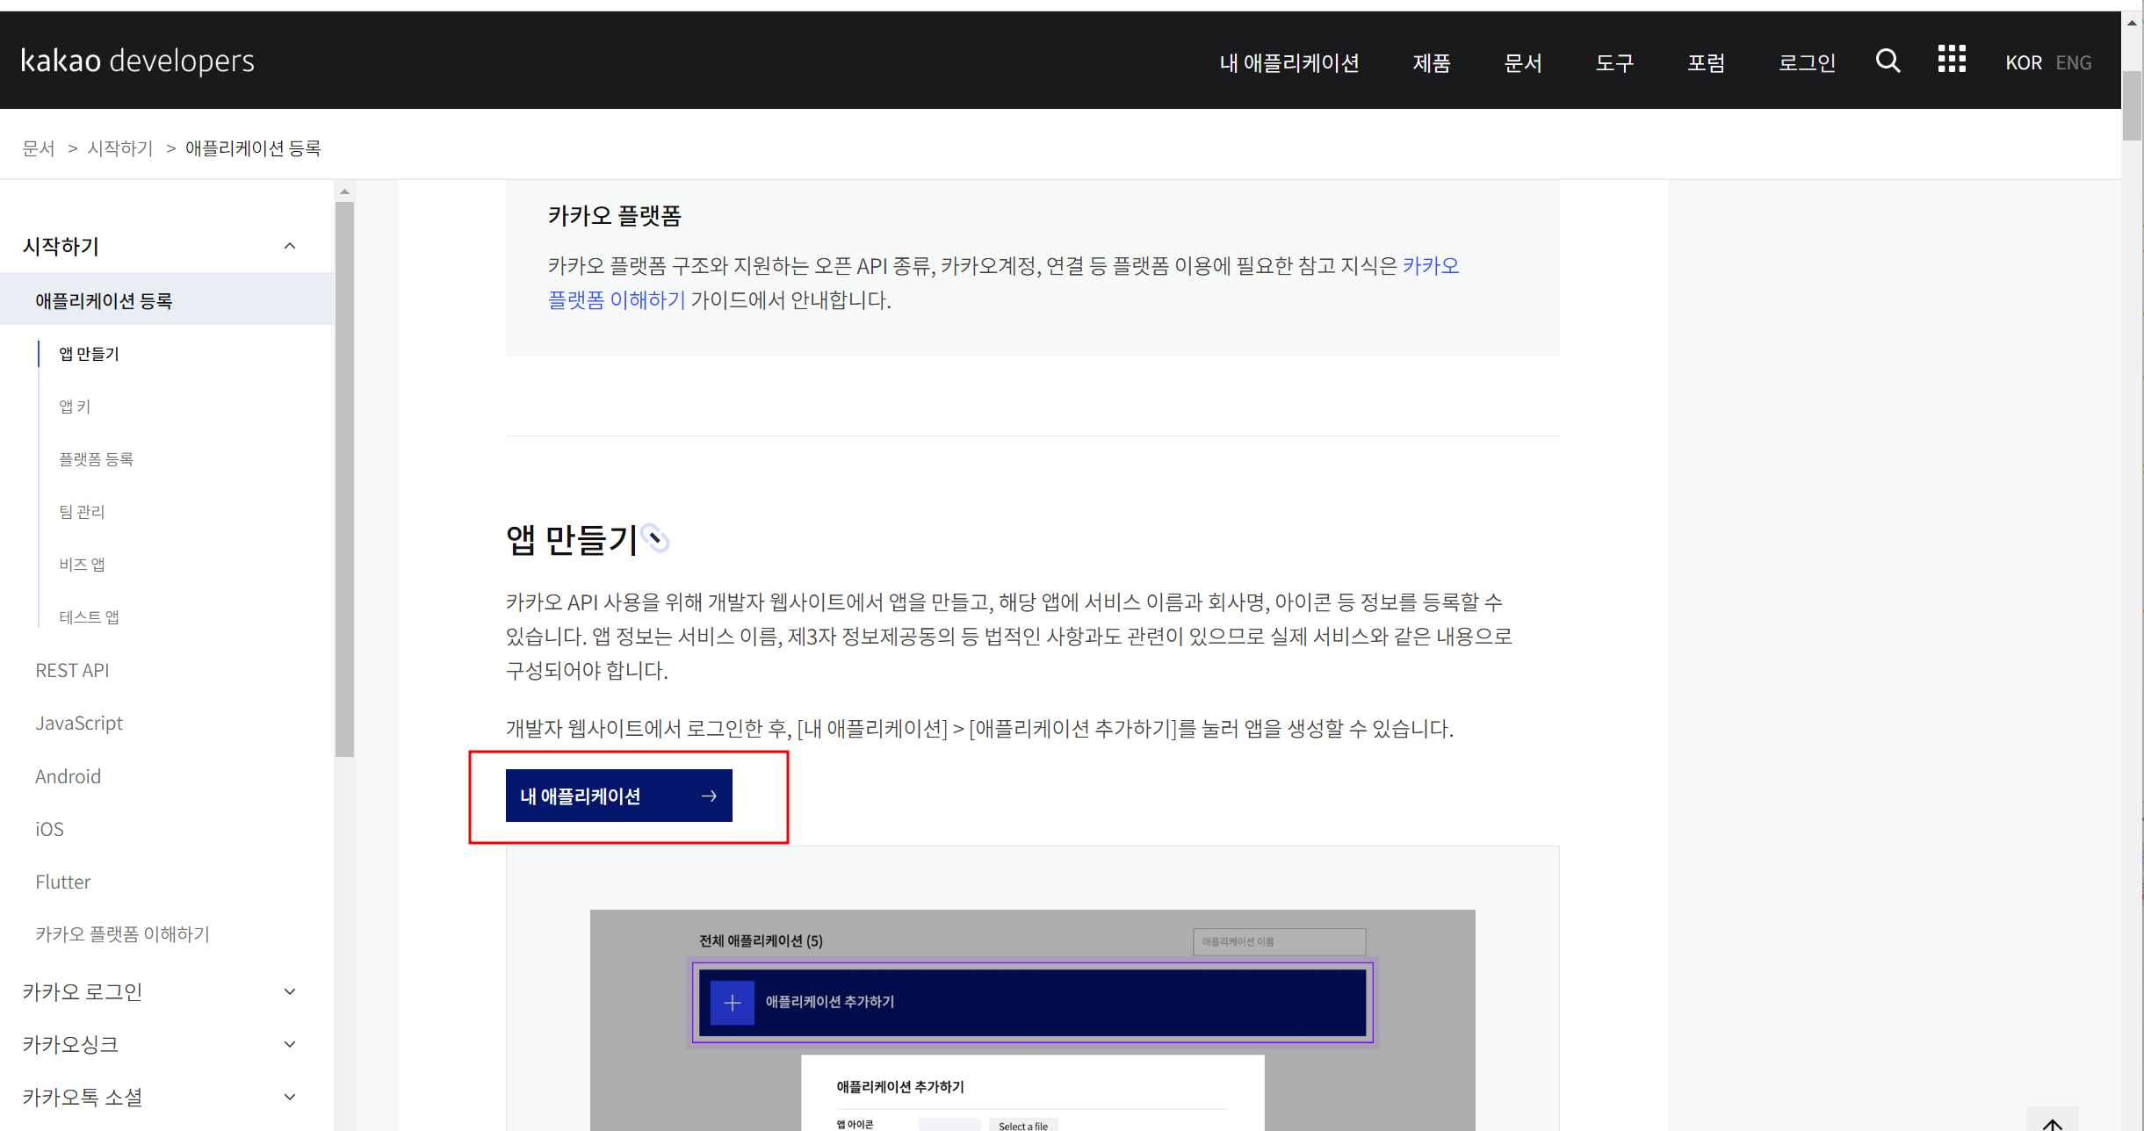Screen dimensions: 2144x1131
Task: Open the search magnifier icon
Action: (1888, 61)
